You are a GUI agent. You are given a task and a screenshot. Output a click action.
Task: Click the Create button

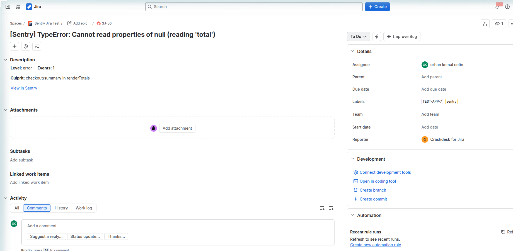tap(378, 7)
